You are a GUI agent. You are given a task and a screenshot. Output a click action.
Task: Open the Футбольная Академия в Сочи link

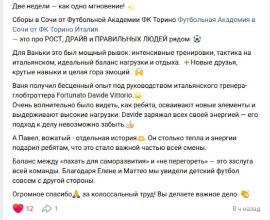tap(134, 25)
